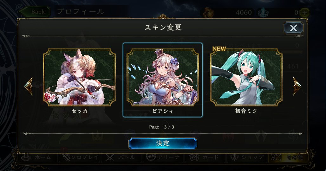
Task: Select the ピアシィ skin thumbnail
Action: 163,77
